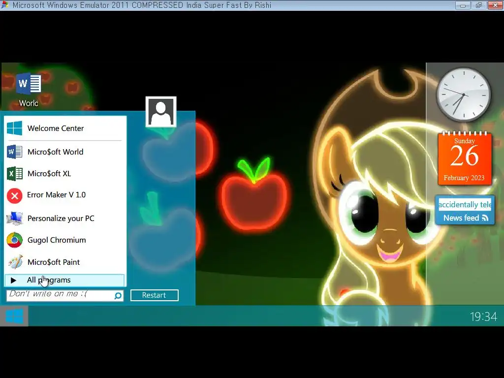Image resolution: width=504 pixels, height=378 pixels.
Task: Click the Restart button
Action: click(x=154, y=295)
